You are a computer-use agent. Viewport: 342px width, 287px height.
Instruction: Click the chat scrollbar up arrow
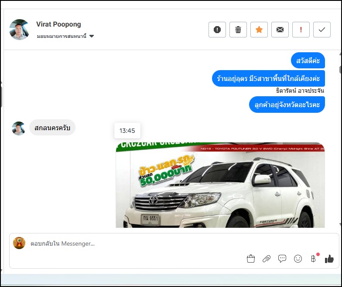[340, 54]
